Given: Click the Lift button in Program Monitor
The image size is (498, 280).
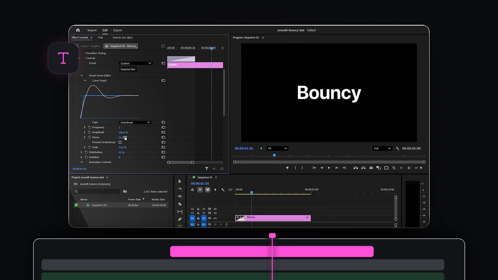Looking at the screenshot, I should point(356,168).
